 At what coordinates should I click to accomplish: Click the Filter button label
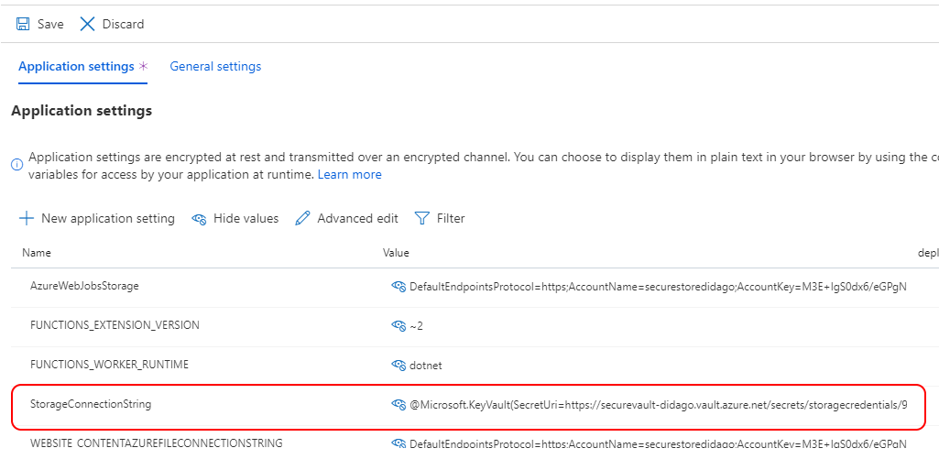pyautogui.click(x=451, y=218)
